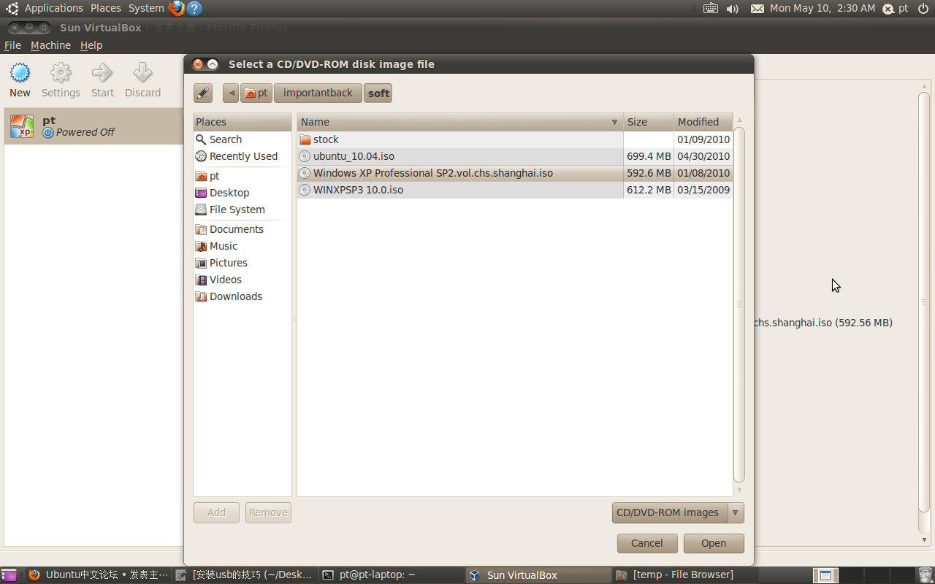Select the ubuntu_10.04.iso disc icon
The height and width of the screenshot is (584, 935).
pos(305,156)
